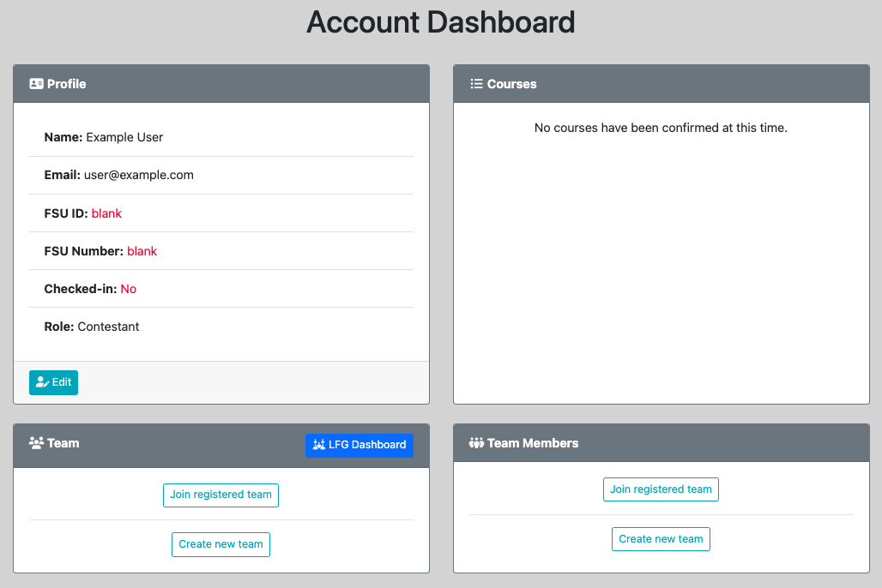Click the user-pen icon on Edit button
Viewport: 882px width, 588px height.
point(42,382)
